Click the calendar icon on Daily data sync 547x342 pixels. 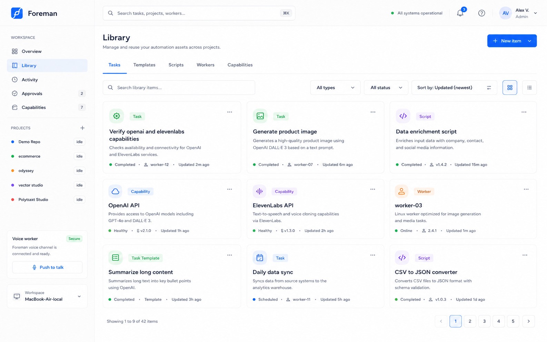pos(260,258)
